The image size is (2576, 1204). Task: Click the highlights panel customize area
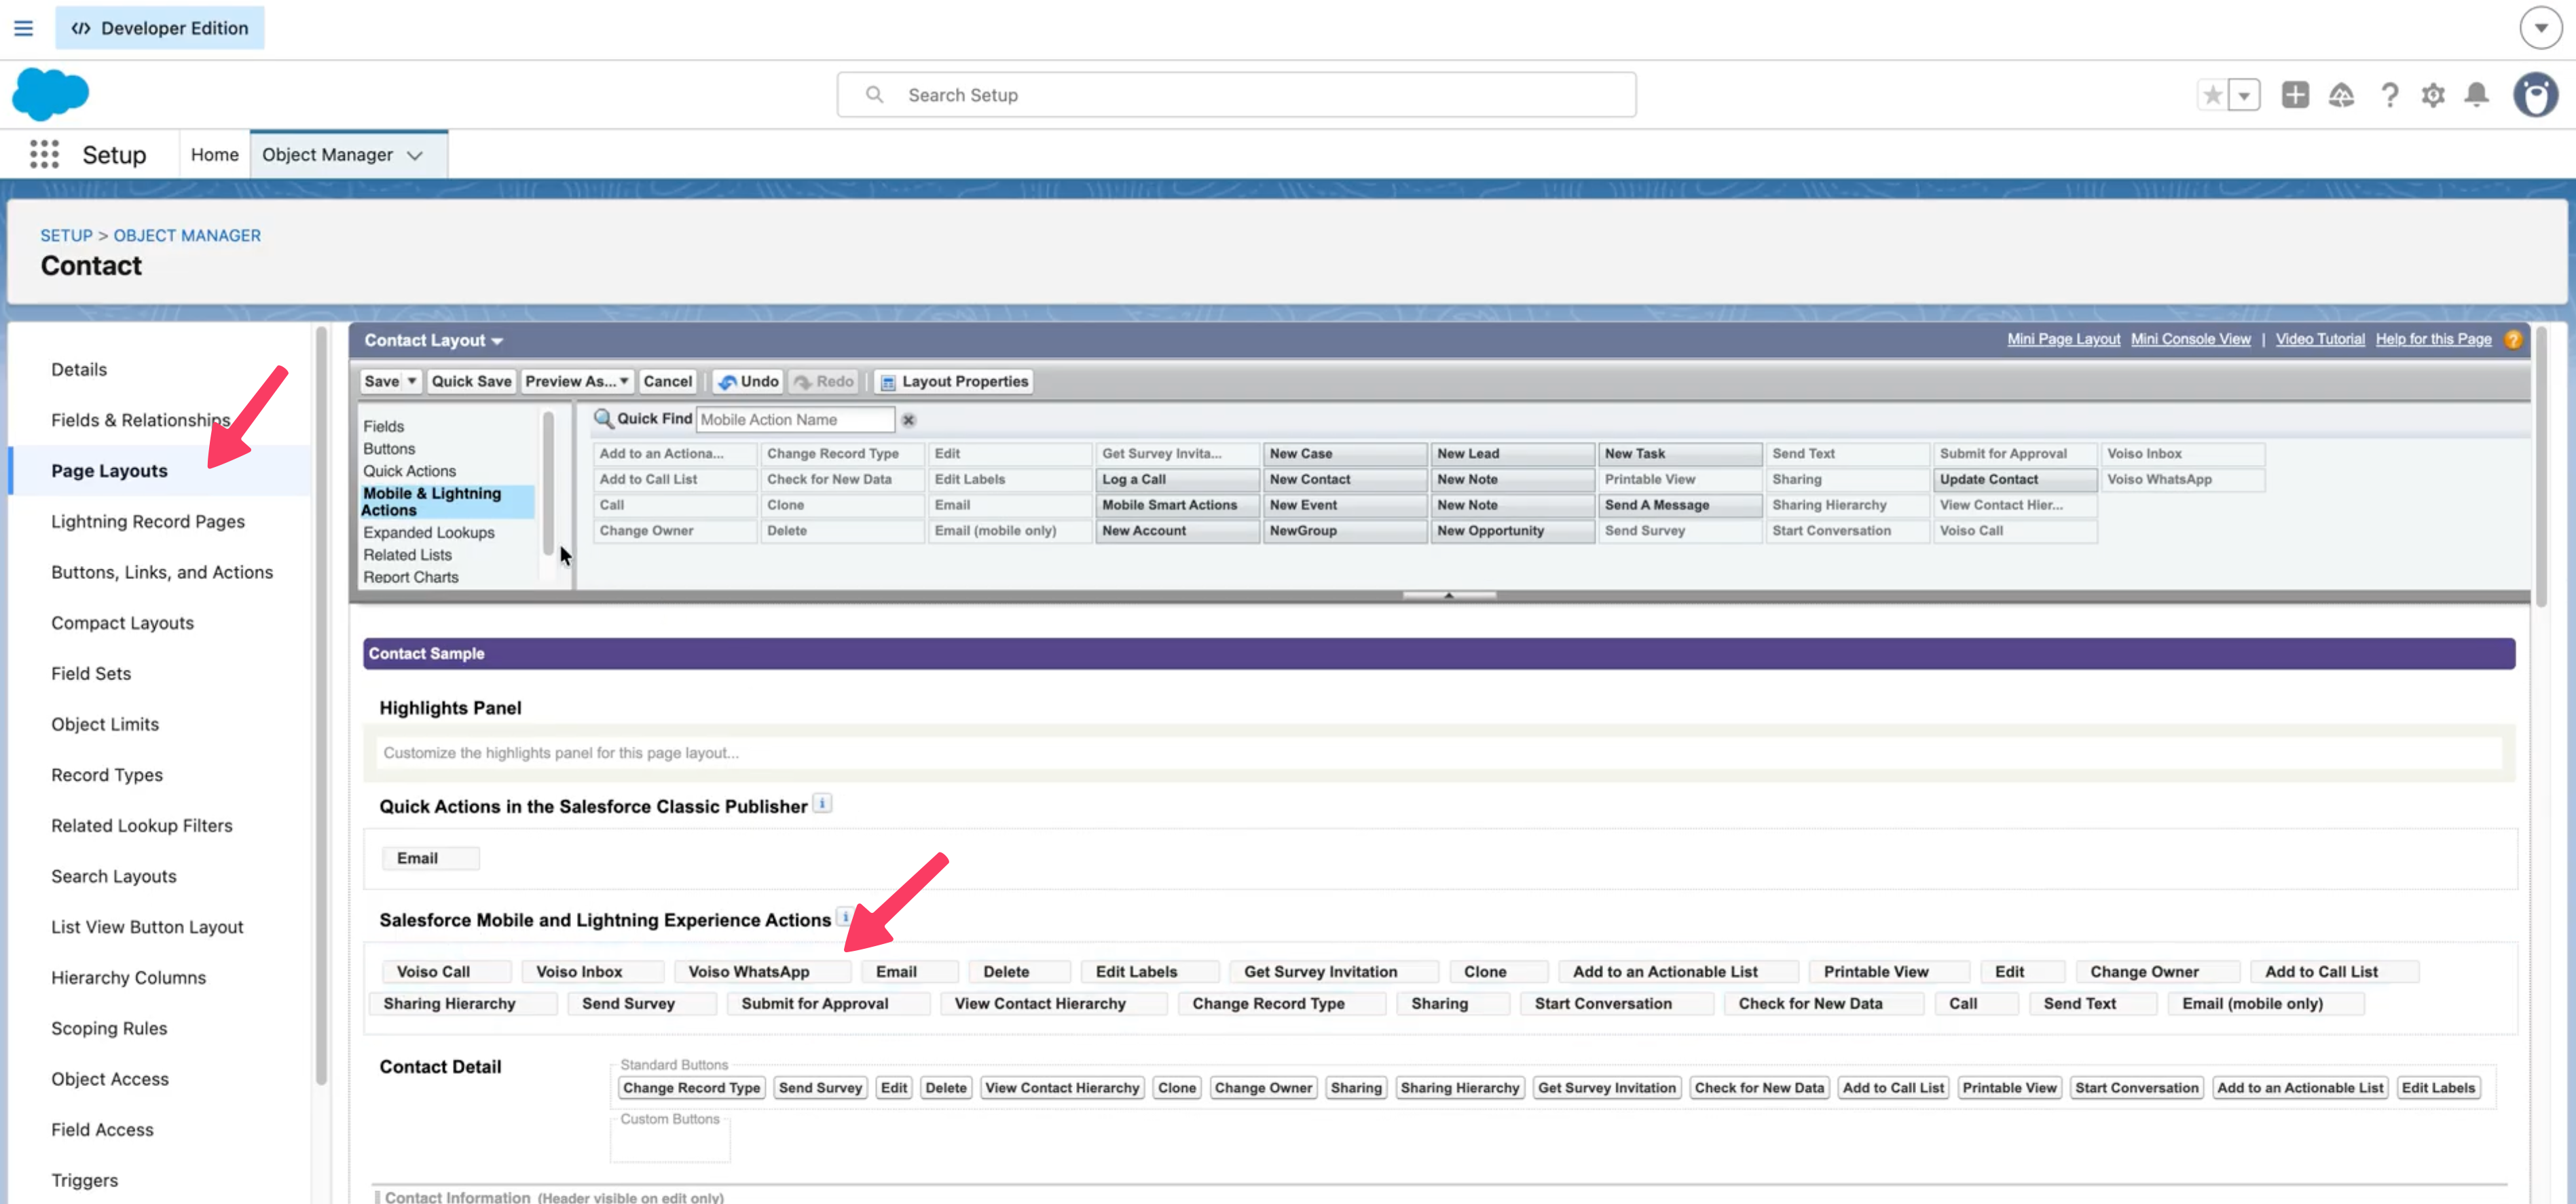point(1439,752)
